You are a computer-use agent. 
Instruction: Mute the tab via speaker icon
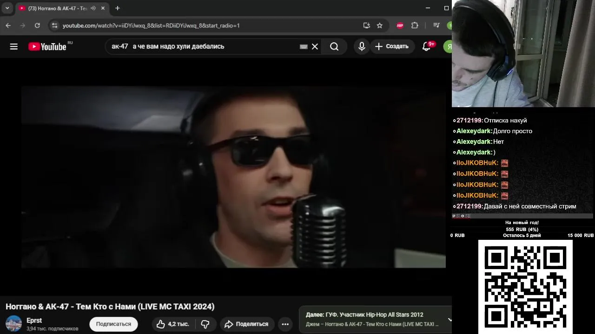93,8
